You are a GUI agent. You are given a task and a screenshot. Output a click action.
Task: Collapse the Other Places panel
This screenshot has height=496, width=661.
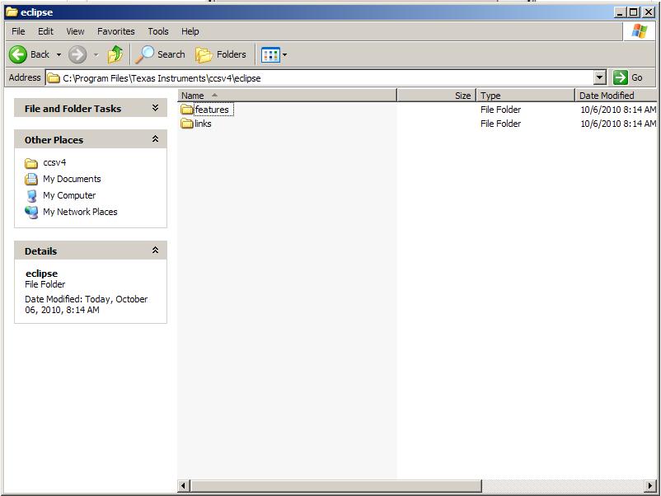155,139
